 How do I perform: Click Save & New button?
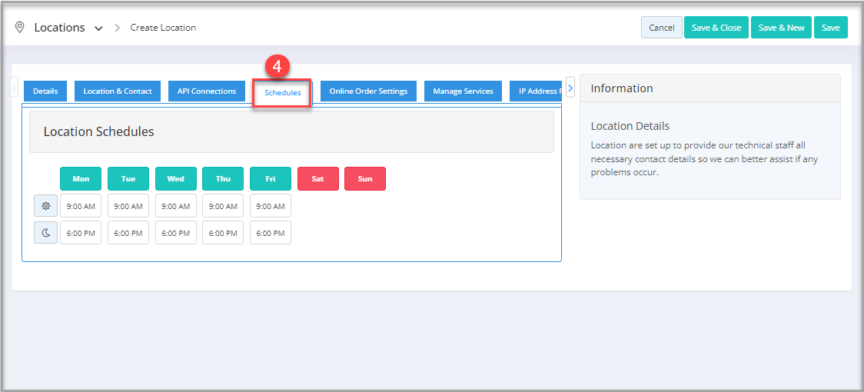pyautogui.click(x=781, y=28)
